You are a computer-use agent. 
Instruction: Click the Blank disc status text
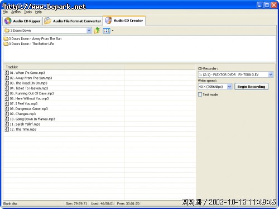(x=10, y=203)
